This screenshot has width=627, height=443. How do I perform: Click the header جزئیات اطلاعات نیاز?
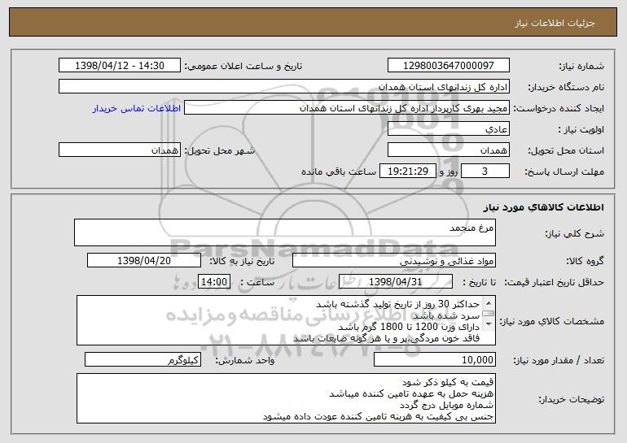tap(555, 23)
